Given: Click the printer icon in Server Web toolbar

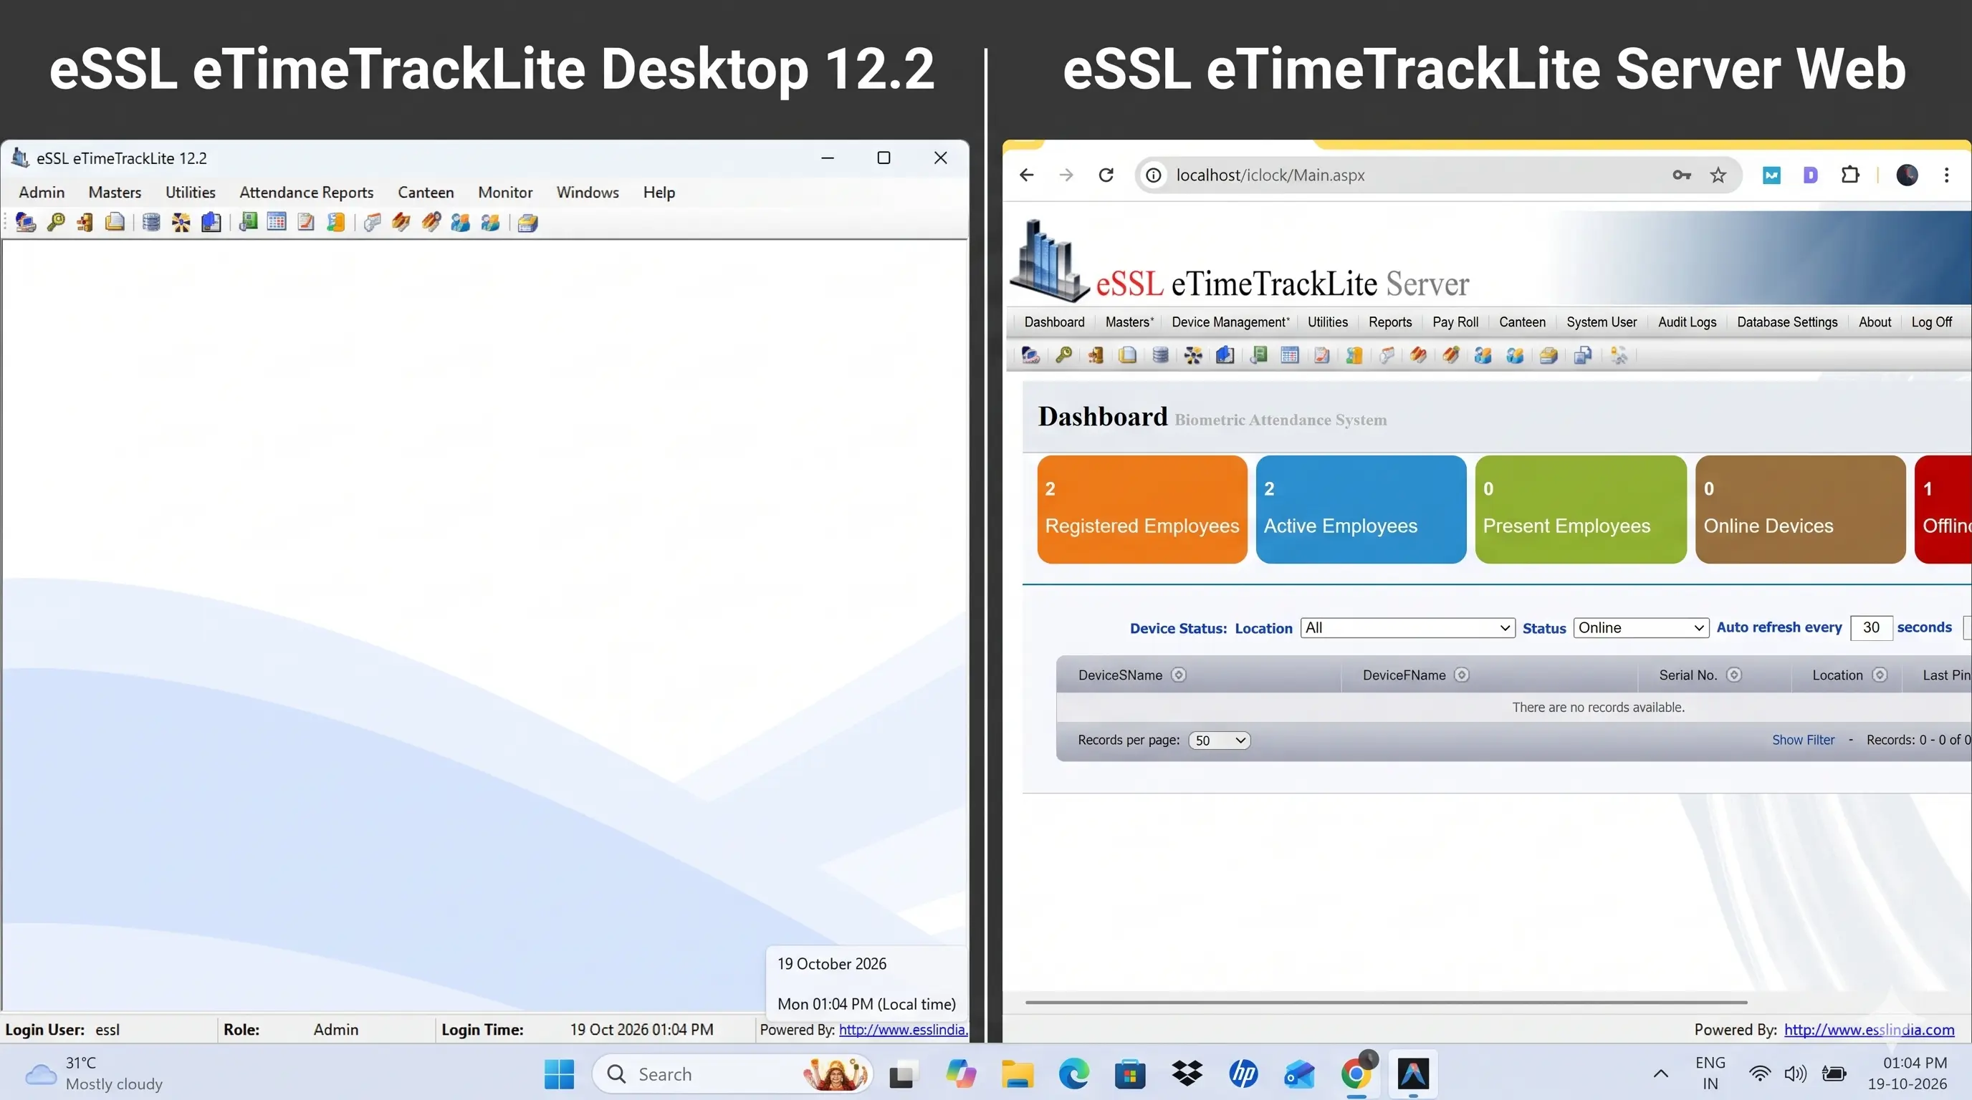Looking at the screenshot, I should [1548, 355].
